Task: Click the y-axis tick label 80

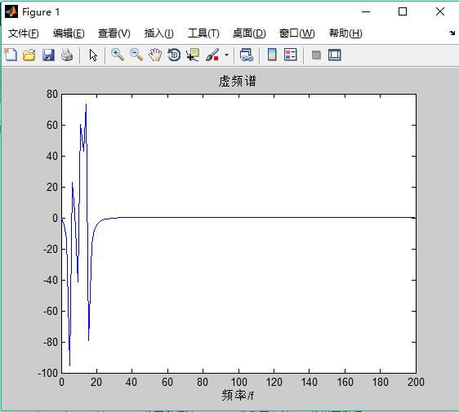Action: 52,94
